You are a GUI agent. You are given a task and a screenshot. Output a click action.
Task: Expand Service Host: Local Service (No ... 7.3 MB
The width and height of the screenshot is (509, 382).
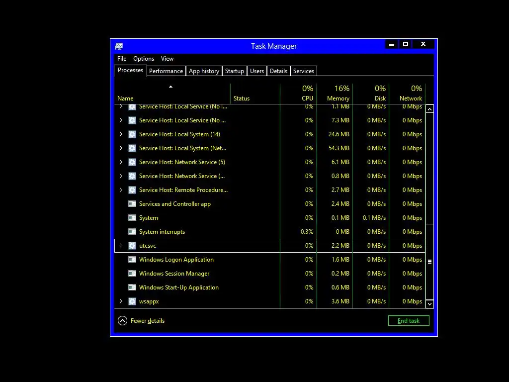[121, 120]
